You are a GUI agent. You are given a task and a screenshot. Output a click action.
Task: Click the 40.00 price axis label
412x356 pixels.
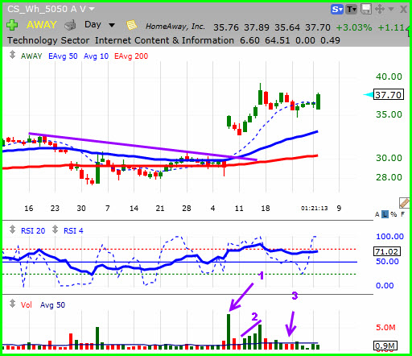click(389, 77)
